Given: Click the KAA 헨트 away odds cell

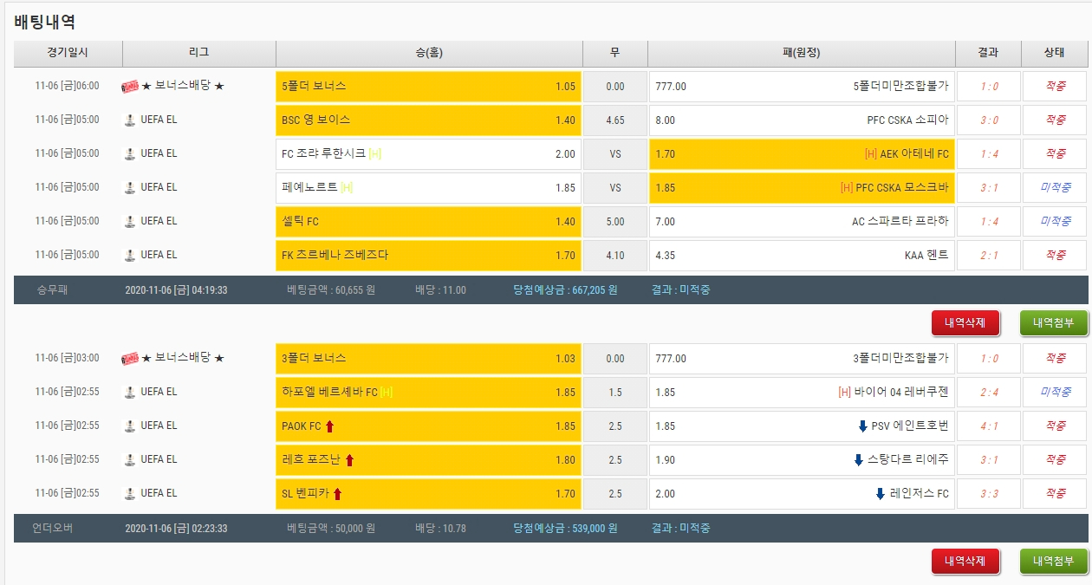Looking at the screenshot, I should click(x=801, y=255).
